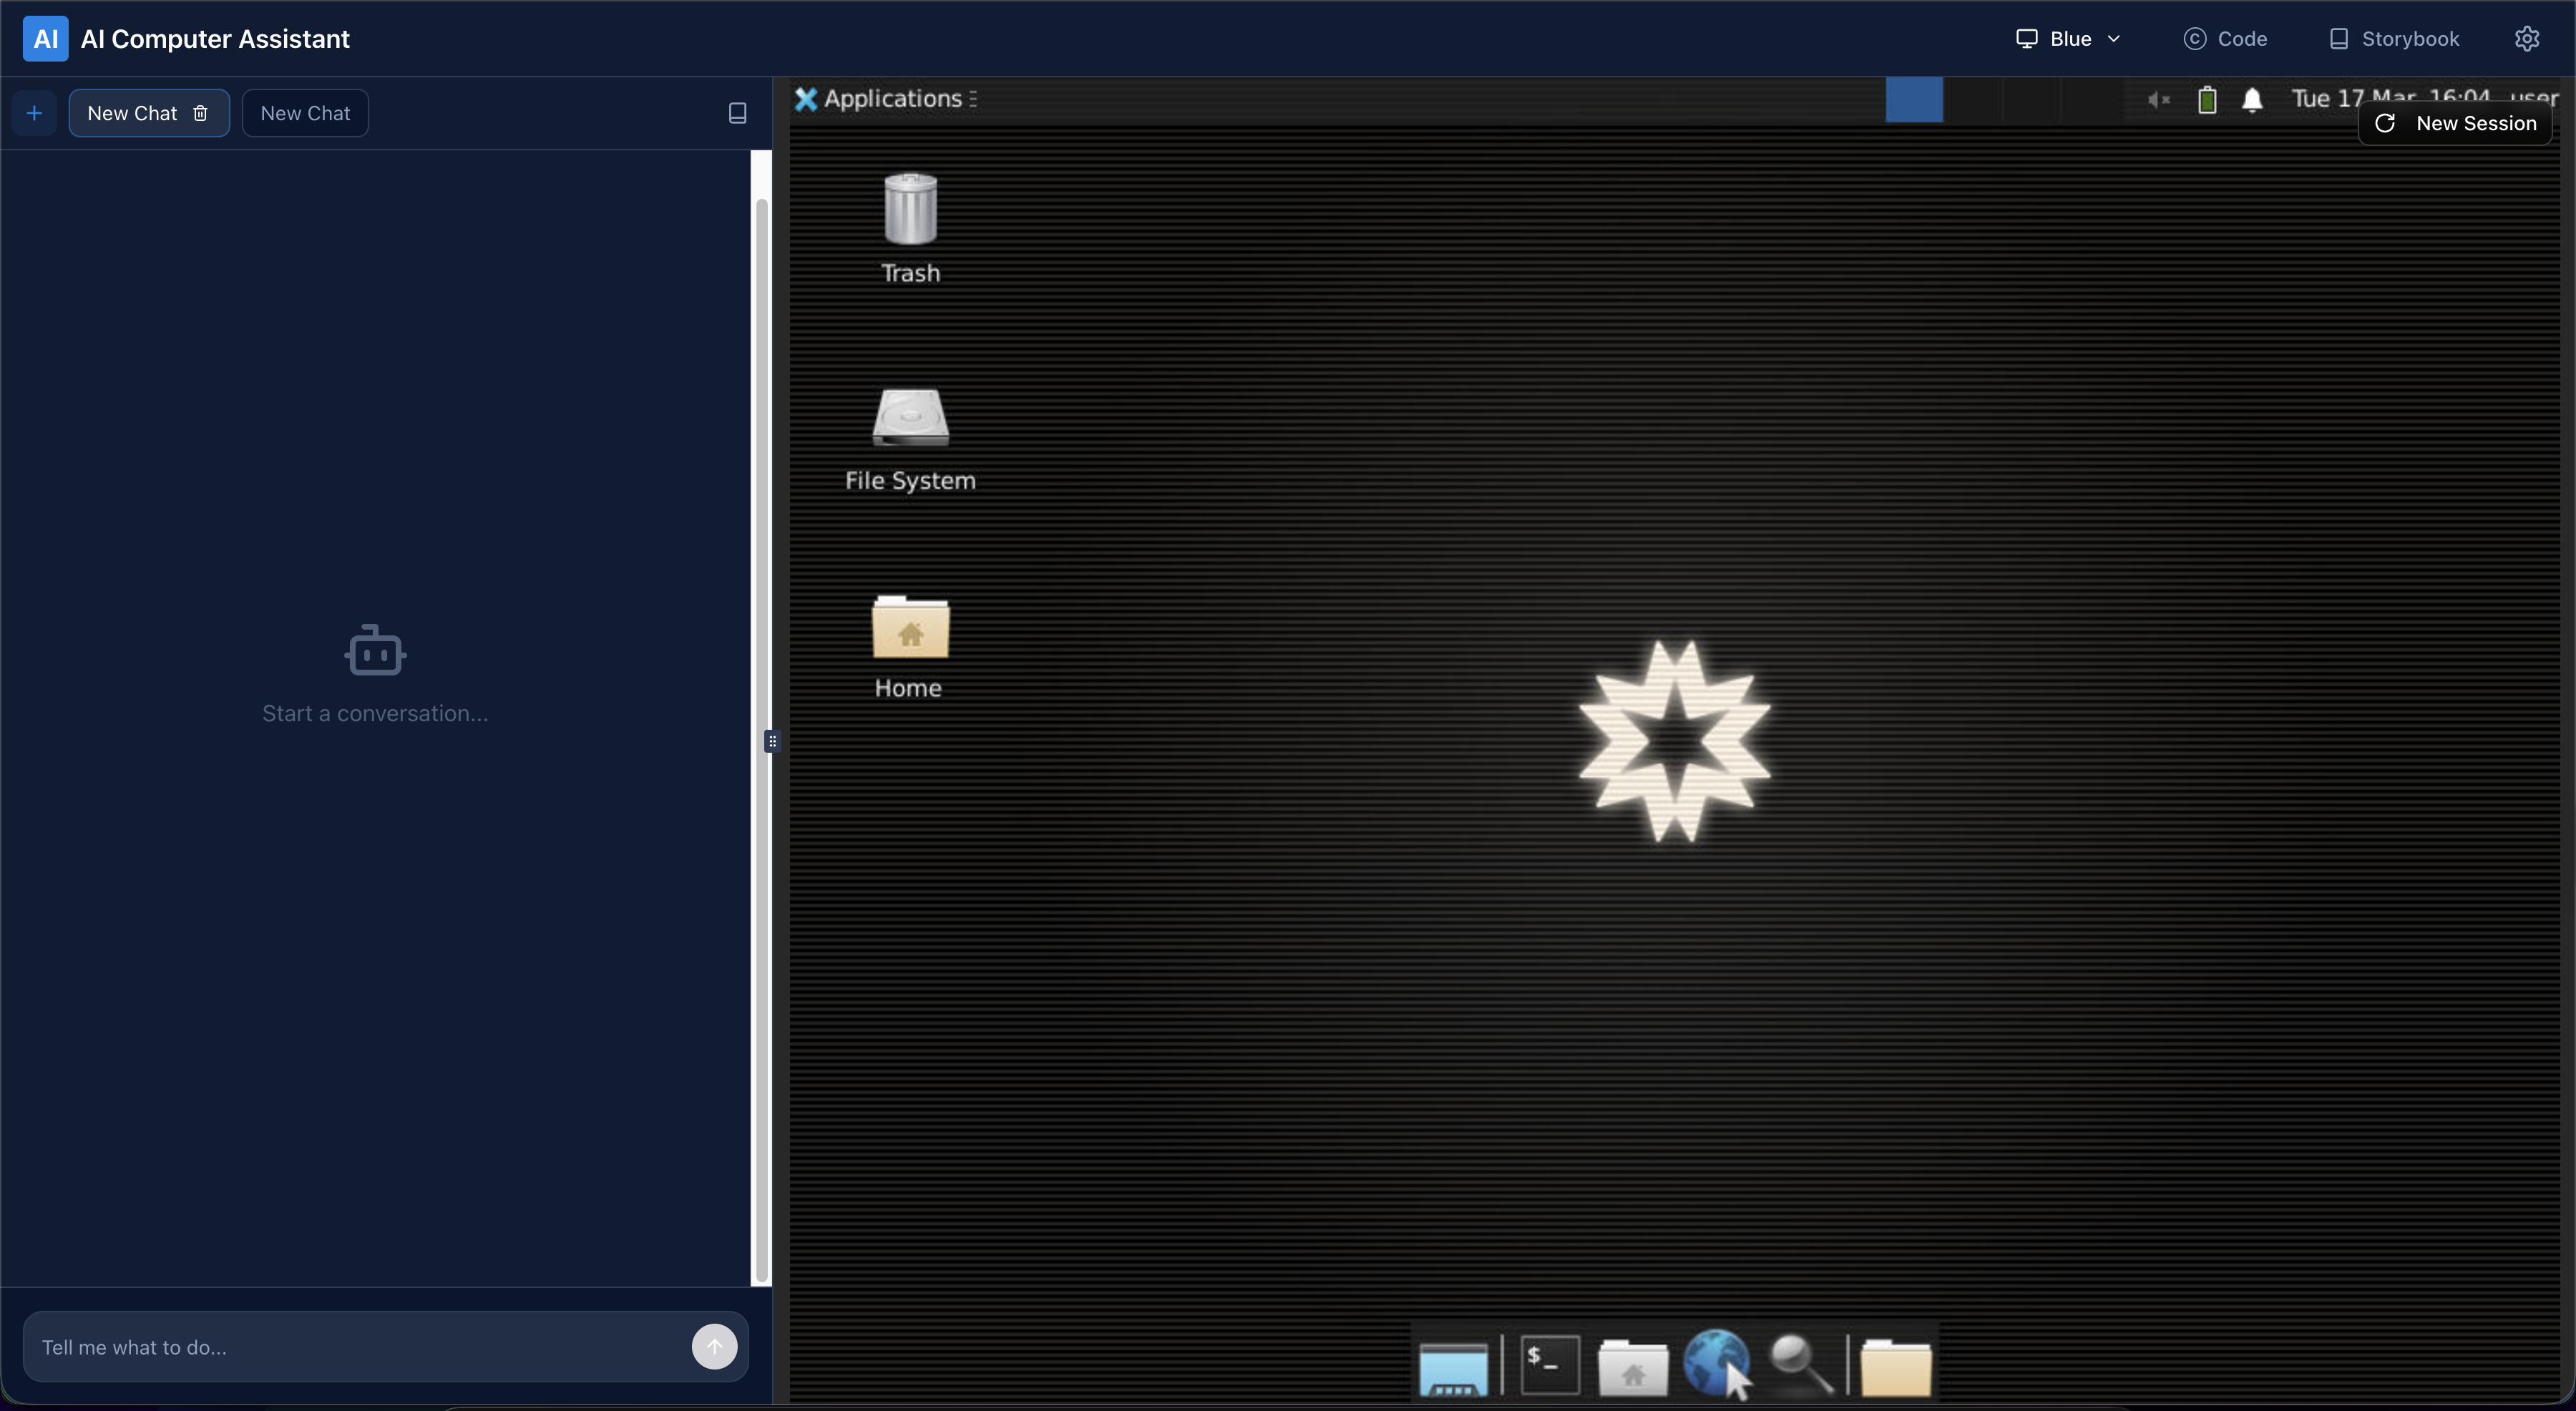Toggle the chat side panel icon
The width and height of the screenshot is (2576, 1411).
pyautogui.click(x=737, y=113)
